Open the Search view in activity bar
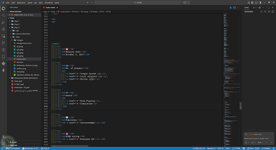The image size is (276, 150). coord(3,15)
